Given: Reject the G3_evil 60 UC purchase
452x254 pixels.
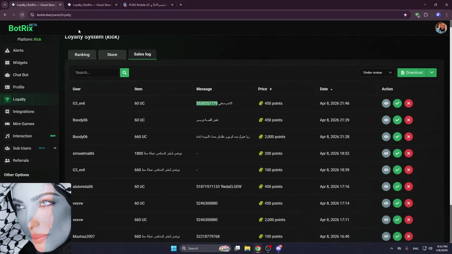Looking at the screenshot, I should pos(409,103).
